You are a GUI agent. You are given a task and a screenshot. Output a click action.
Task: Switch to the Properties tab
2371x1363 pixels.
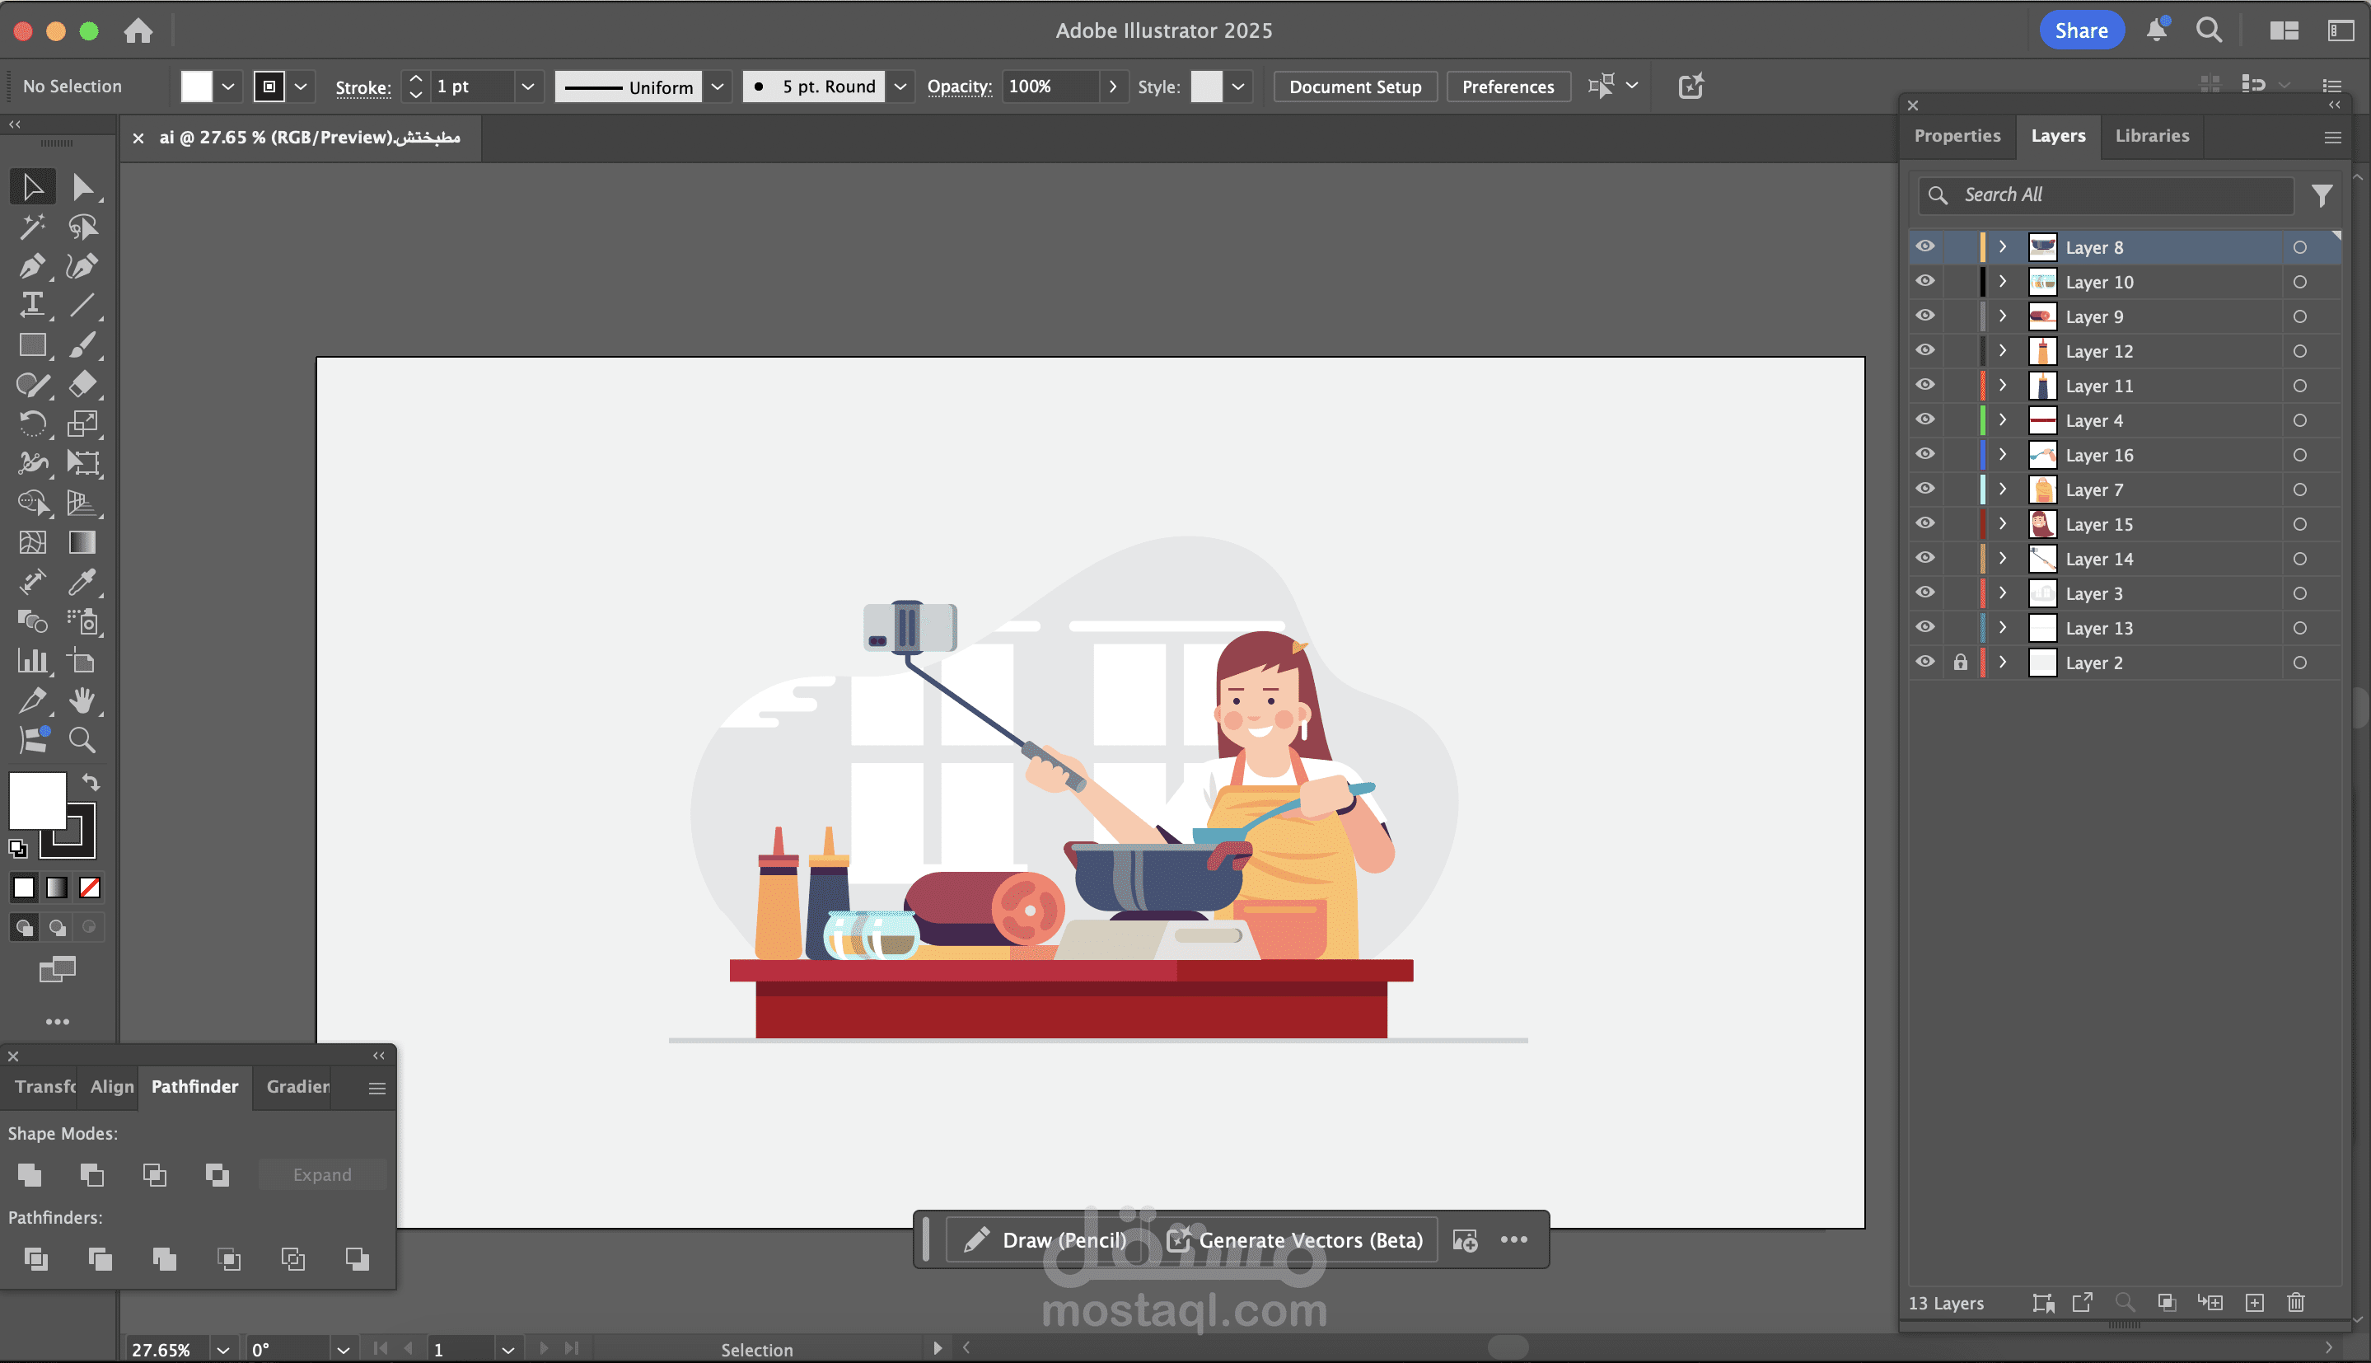[1957, 136]
